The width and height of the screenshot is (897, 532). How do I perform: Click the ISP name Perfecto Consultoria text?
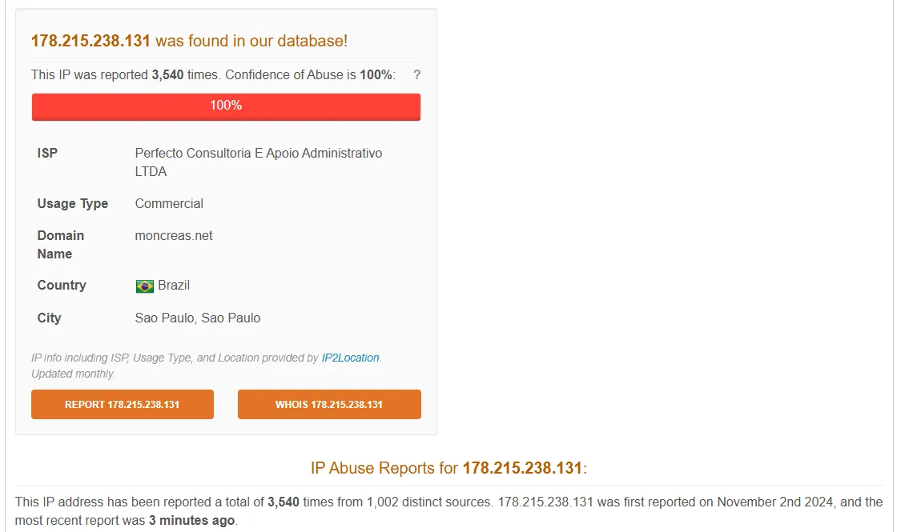pyautogui.click(x=258, y=153)
